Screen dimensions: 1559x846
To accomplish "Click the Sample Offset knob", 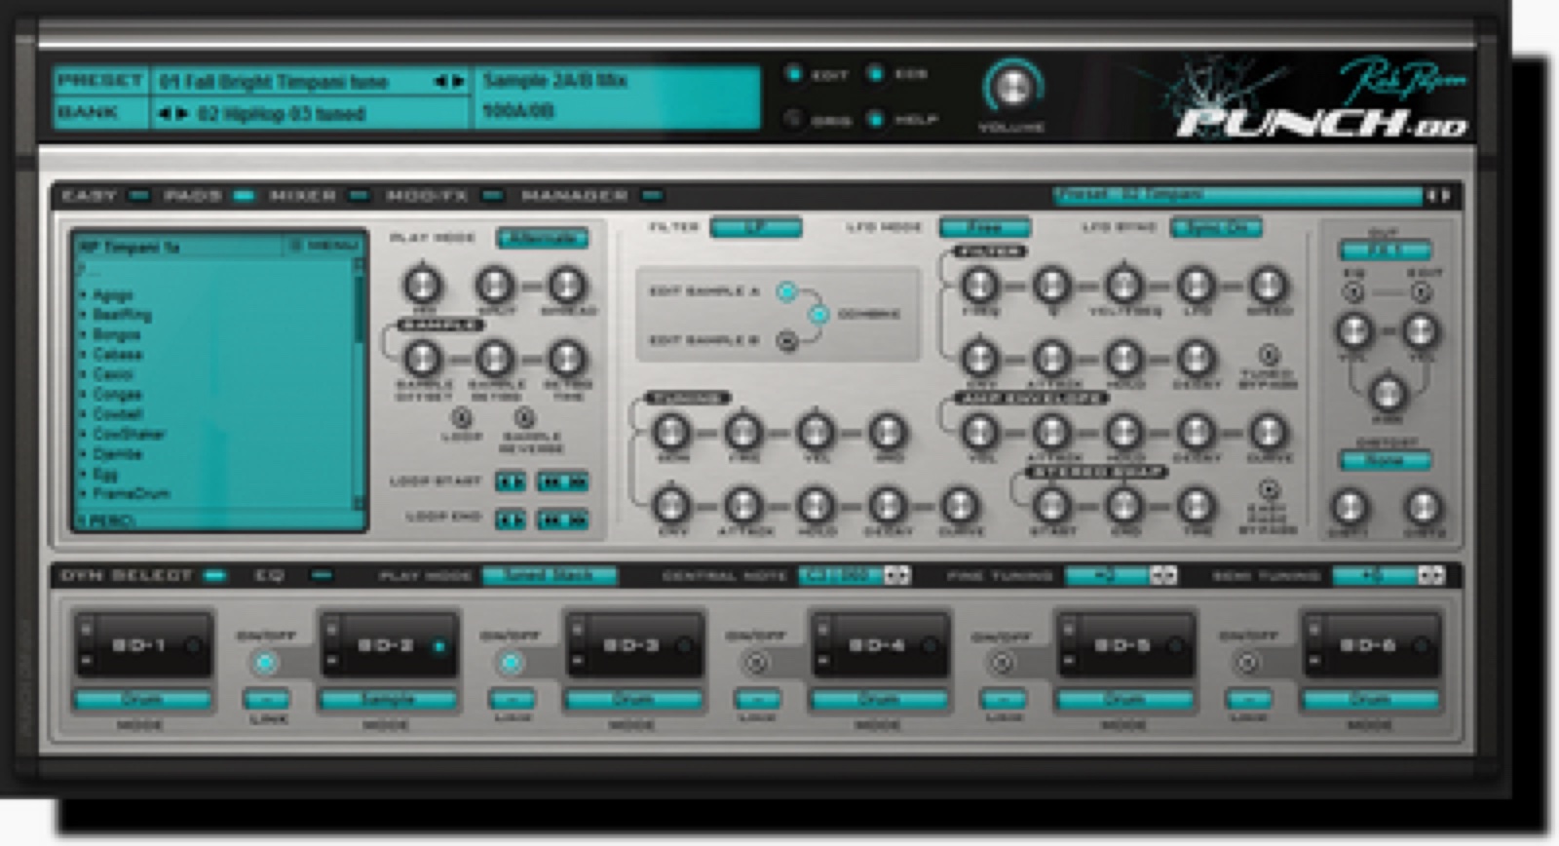I will pos(422,358).
